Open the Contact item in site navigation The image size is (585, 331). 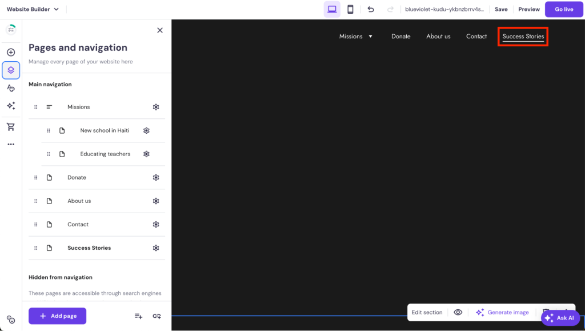(x=476, y=36)
